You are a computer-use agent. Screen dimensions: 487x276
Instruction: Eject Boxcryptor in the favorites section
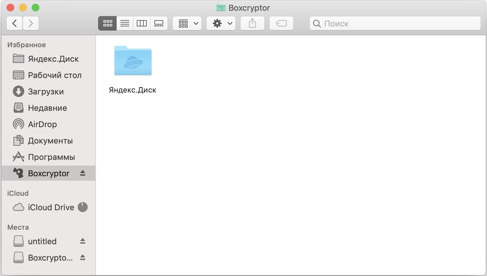click(83, 173)
